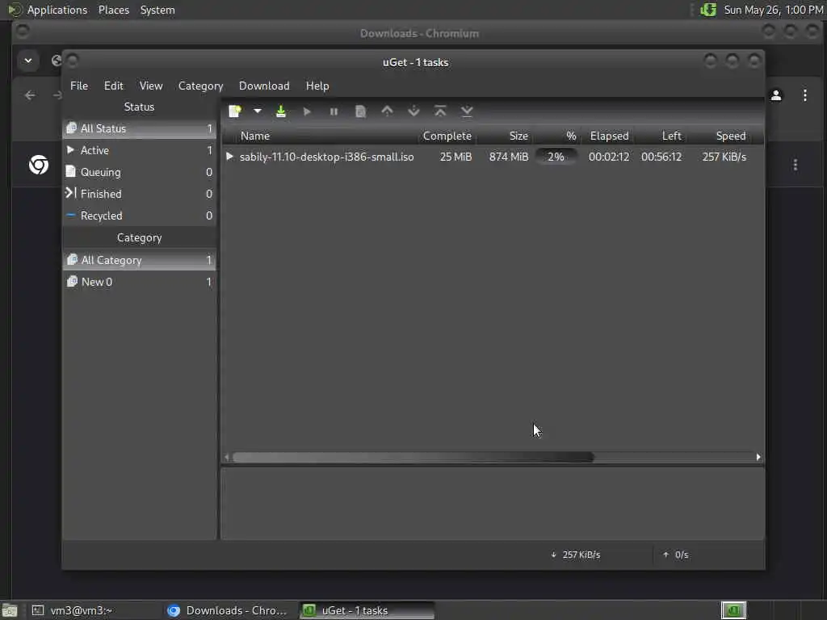Click the 00:02:12 elapsed time

coord(609,157)
